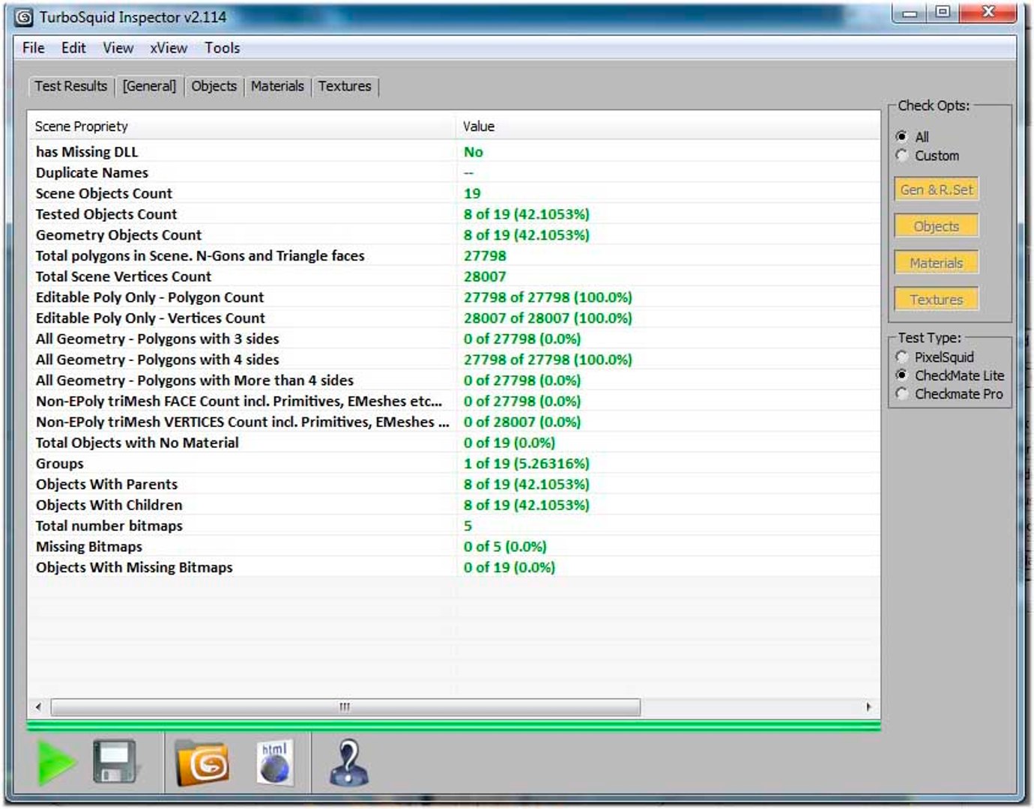Click the '0 of 5 (0.0%)' value

coord(505,547)
